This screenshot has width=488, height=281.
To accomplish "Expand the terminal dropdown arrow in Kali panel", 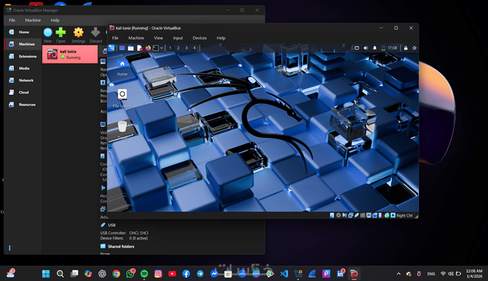I will coord(162,48).
